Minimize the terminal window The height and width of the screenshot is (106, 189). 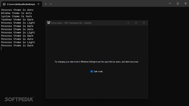[x=170, y=3]
